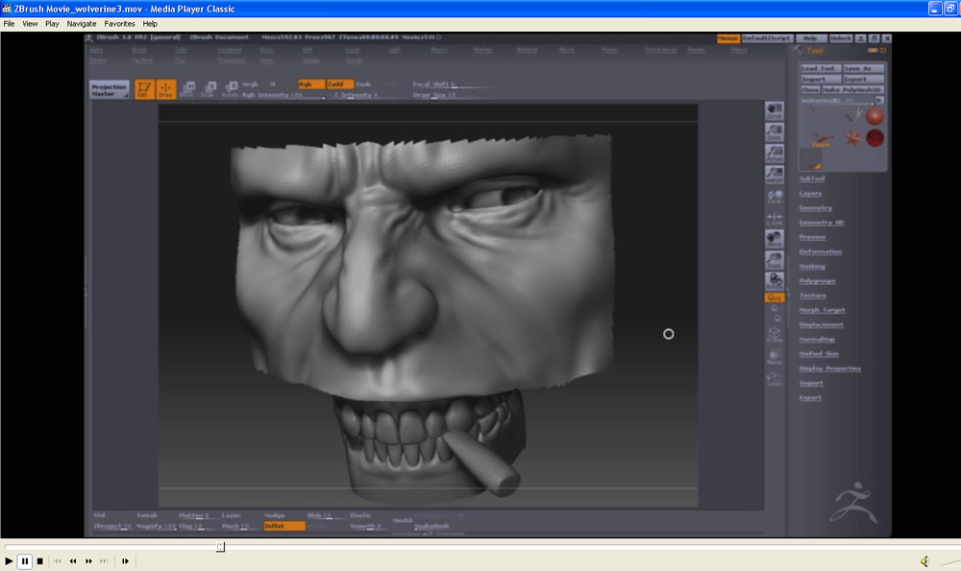Image resolution: width=961 pixels, height=571 pixels.
Task: Click the rewind button
Action: (73, 560)
